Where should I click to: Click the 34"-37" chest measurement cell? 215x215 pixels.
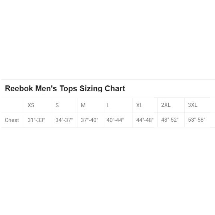[64, 120]
